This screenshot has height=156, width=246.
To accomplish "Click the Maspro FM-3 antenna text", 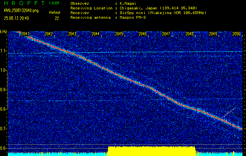I will [x=133, y=18].
